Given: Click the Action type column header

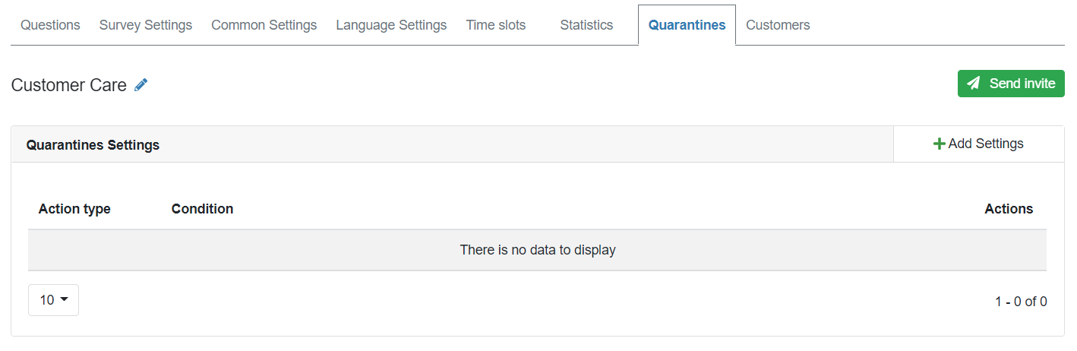Looking at the screenshot, I should tap(74, 209).
